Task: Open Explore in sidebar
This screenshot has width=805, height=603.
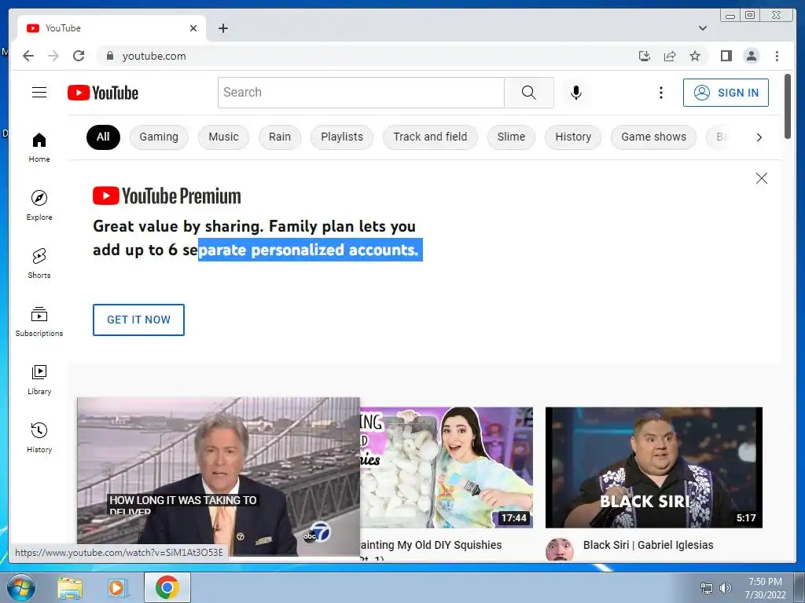Action: coord(39,205)
